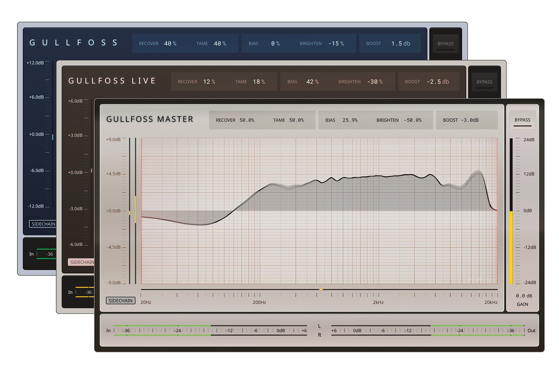Select Tame 50.0% value in Gullfoss Master

pyautogui.click(x=296, y=120)
